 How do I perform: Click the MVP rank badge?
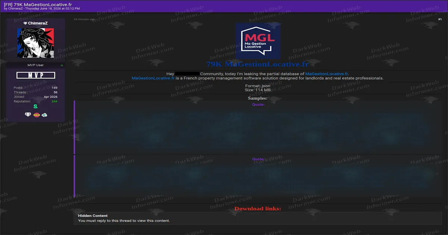pos(36,75)
